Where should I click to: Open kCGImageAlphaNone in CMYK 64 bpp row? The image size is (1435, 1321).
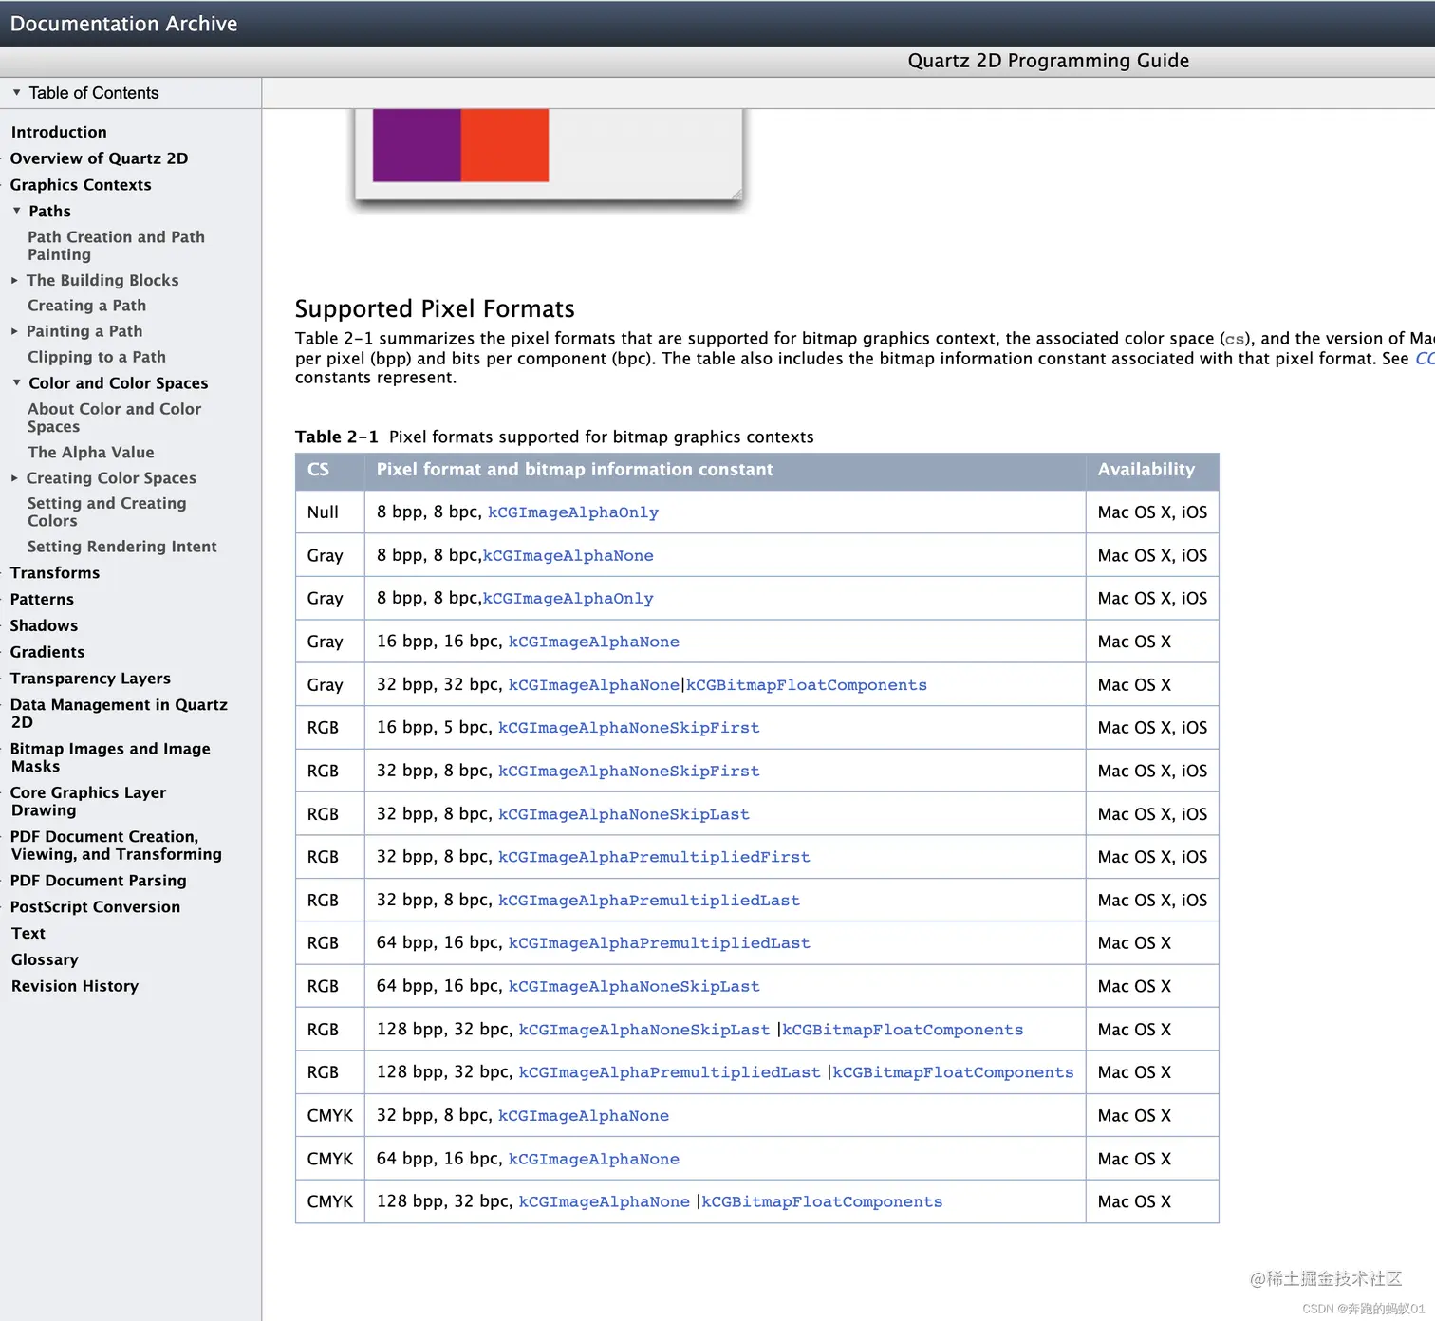[594, 1160]
